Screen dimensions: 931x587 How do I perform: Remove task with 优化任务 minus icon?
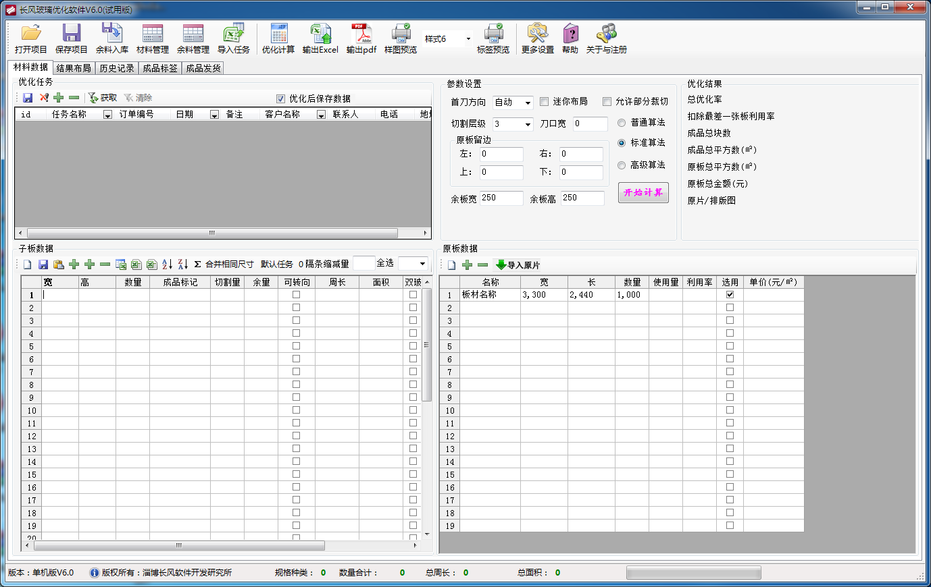pos(74,98)
